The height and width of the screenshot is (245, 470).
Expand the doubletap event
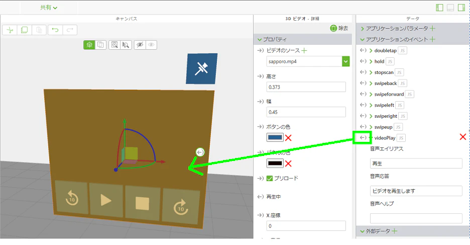[371, 50]
